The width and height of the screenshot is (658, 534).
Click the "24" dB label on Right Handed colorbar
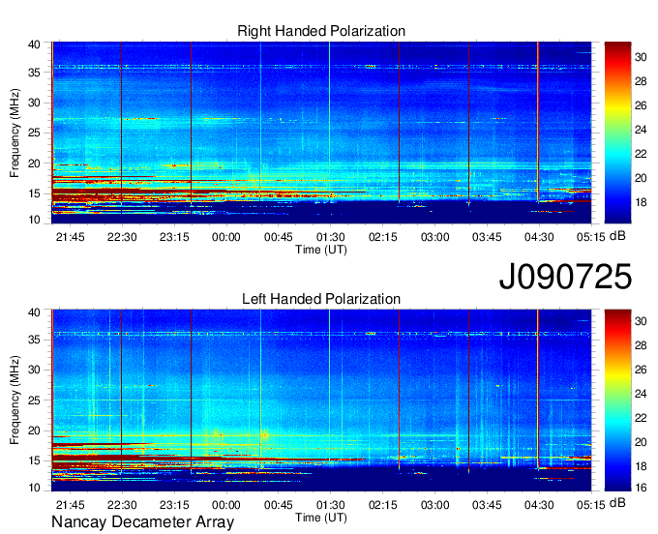pos(641,130)
